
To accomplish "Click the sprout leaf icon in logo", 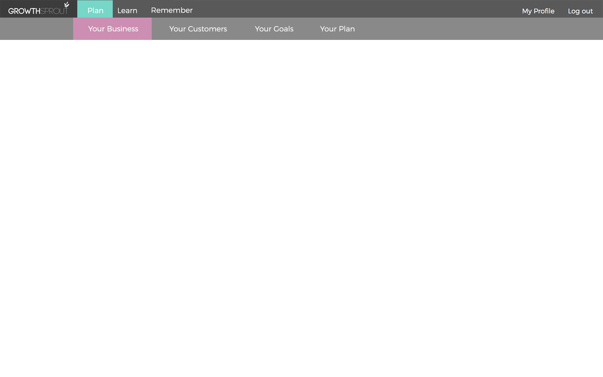I will click(x=67, y=4).
